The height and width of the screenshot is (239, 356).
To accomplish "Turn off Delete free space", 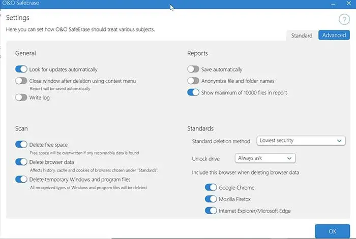I will pos(21,145).
